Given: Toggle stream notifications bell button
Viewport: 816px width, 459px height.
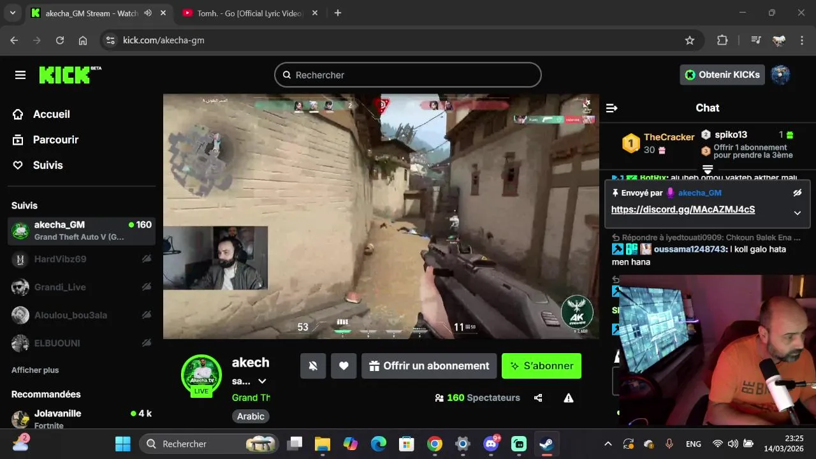Looking at the screenshot, I should pyautogui.click(x=313, y=366).
